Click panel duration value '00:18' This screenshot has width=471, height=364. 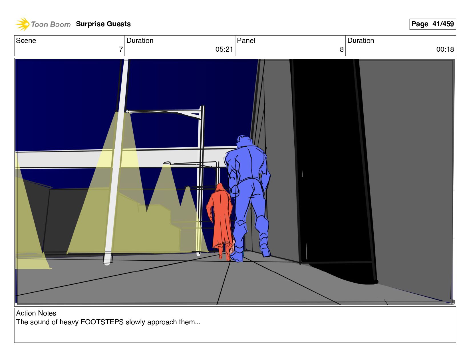pyautogui.click(x=445, y=49)
